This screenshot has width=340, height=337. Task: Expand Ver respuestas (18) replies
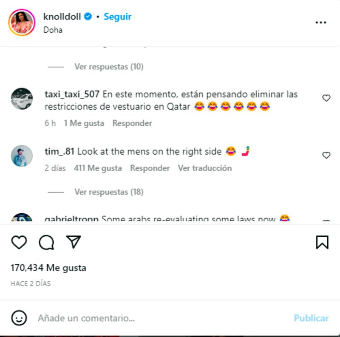click(109, 192)
